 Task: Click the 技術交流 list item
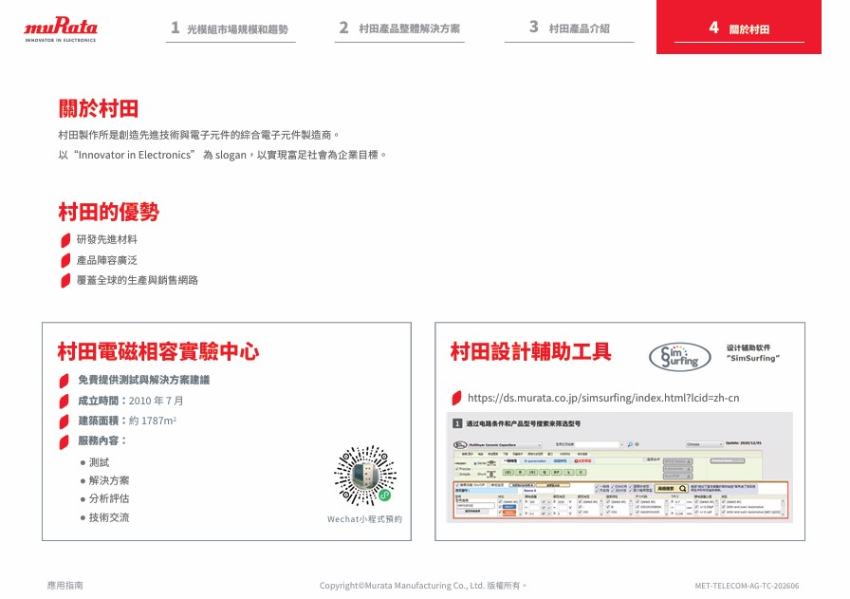tap(109, 517)
